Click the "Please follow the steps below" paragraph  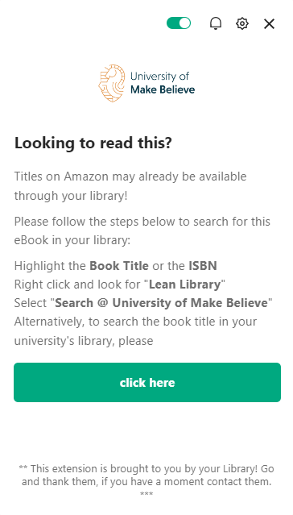pos(142,231)
